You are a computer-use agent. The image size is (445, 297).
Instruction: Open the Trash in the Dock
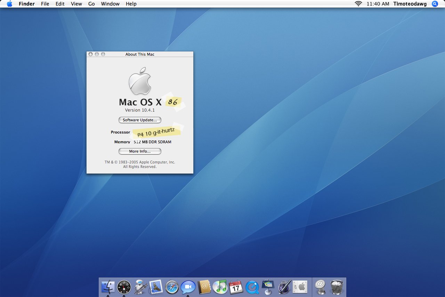click(336, 287)
